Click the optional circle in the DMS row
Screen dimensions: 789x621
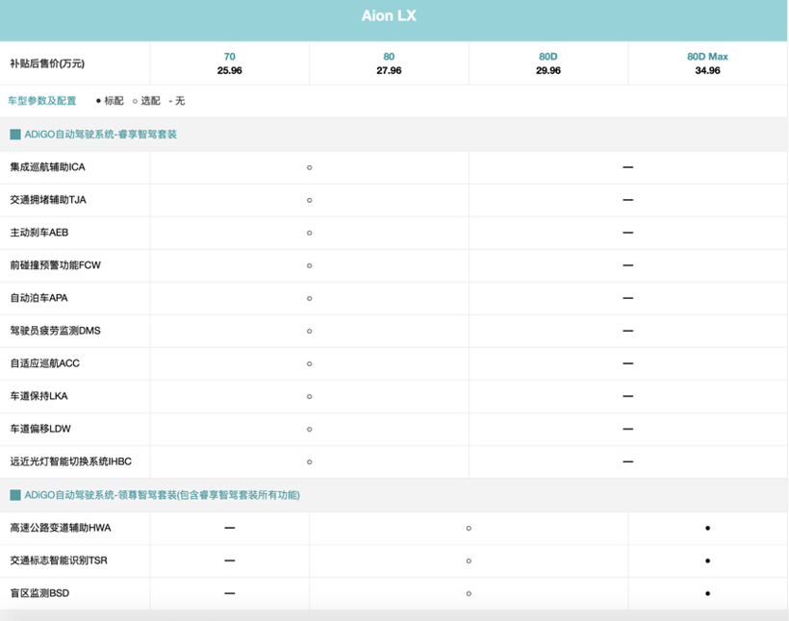tap(310, 331)
